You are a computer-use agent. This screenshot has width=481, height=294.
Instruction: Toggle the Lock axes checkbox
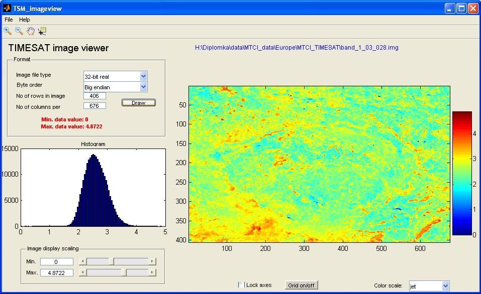tap(242, 285)
